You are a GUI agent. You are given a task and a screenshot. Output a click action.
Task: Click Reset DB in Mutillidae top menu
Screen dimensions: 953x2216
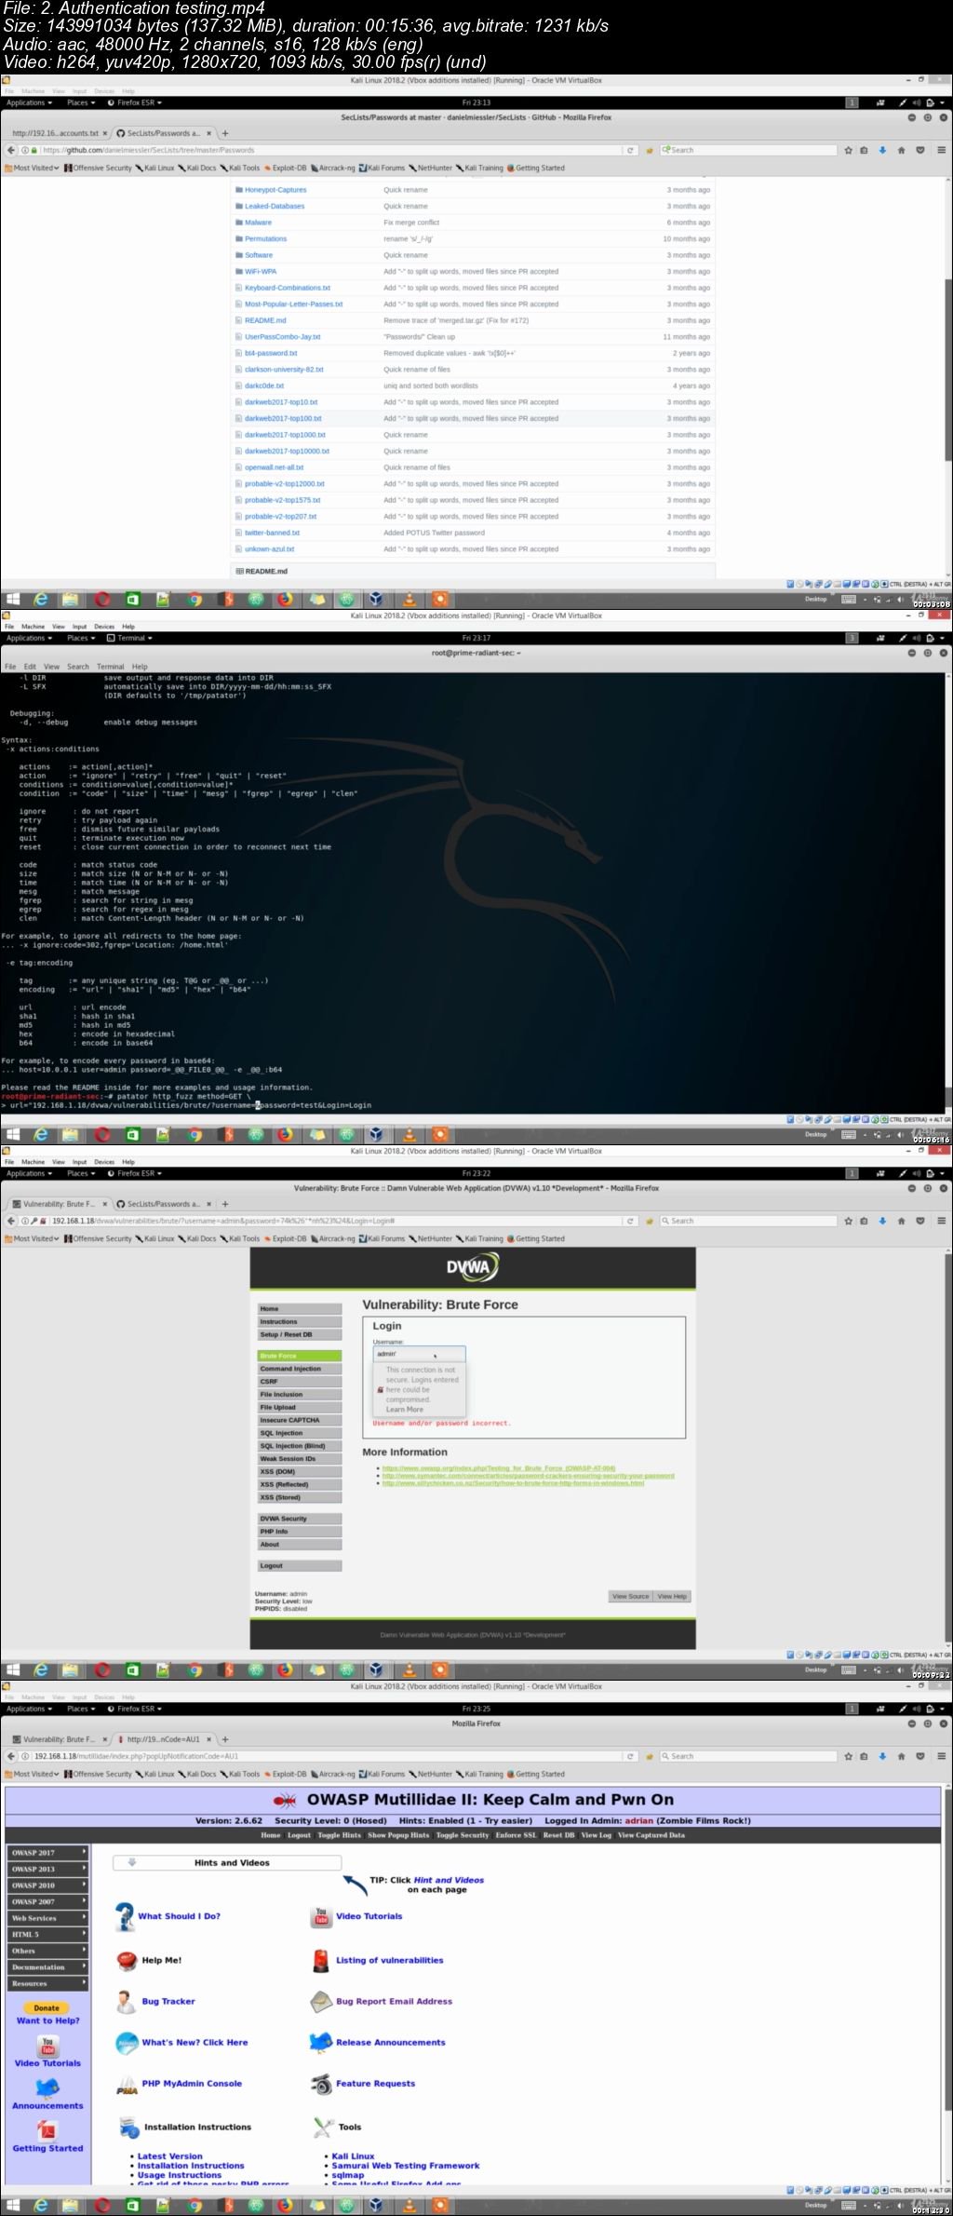click(558, 1835)
